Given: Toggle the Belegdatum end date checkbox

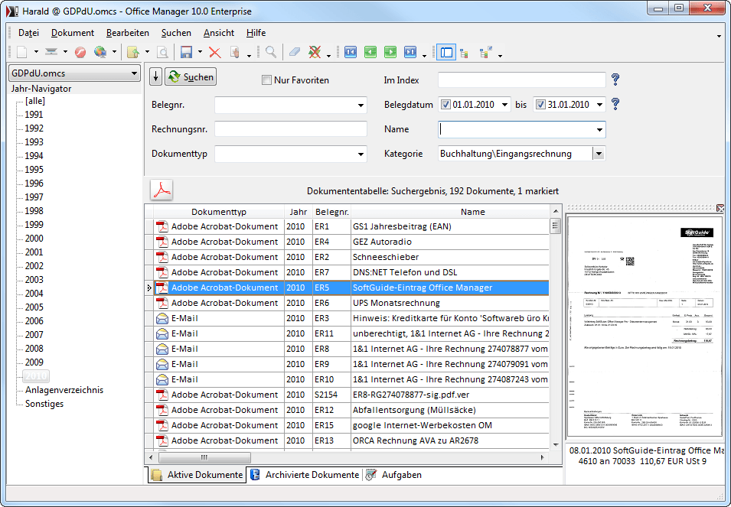Looking at the screenshot, I should [540, 105].
